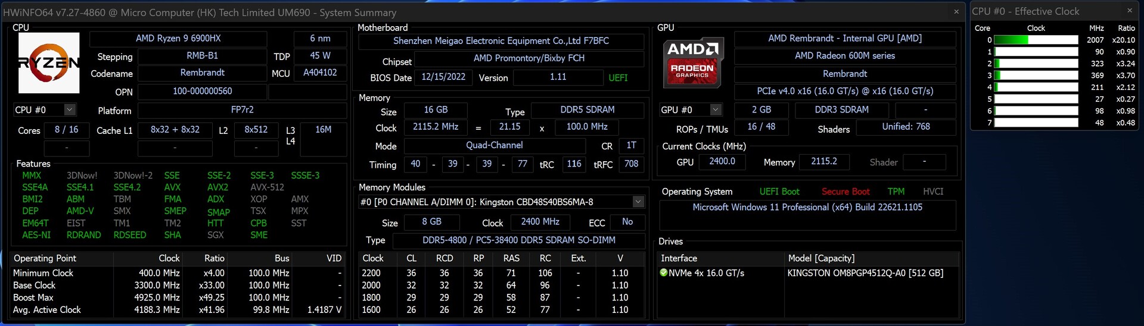The height and width of the screenshot is (326, 1144).
Task: Close the CPU #0 Effective Clock panel
Action: pyautogui.click(x=1129, y=11)
